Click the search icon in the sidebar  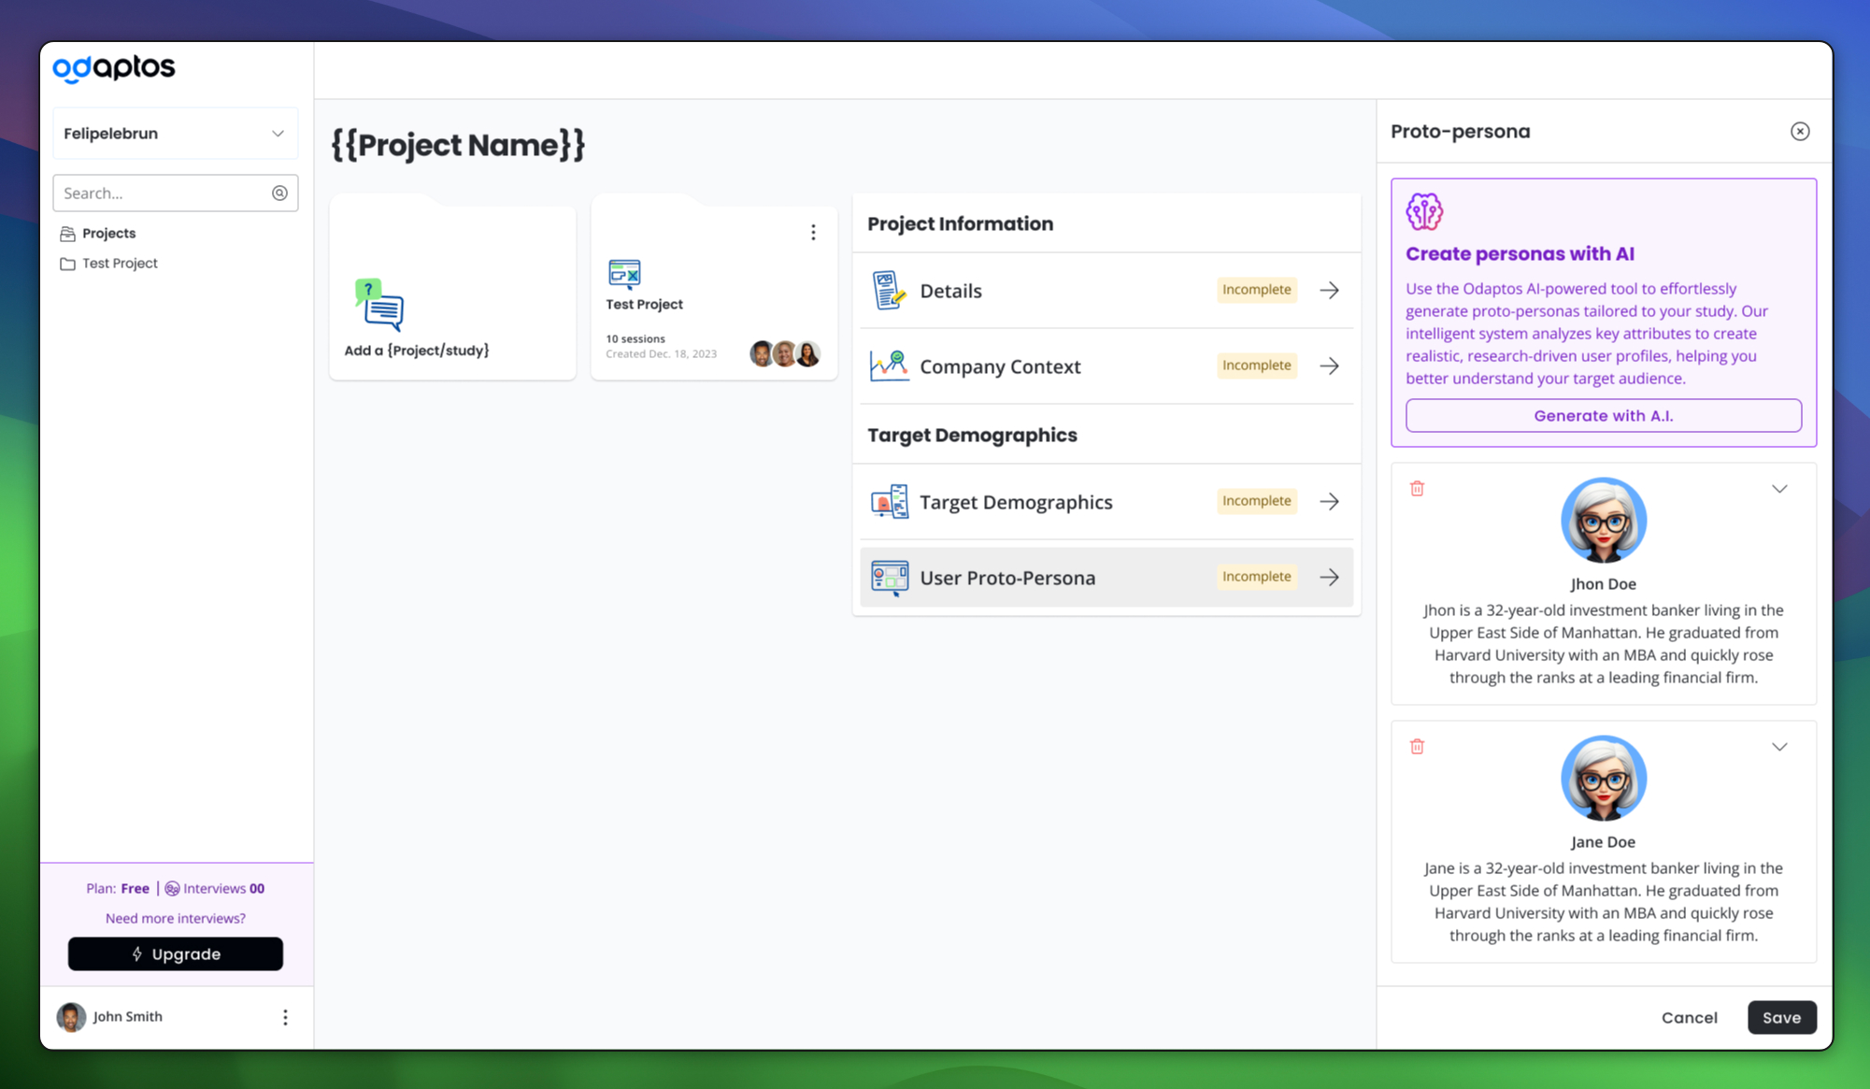pyautogui.click(x=279, y=193)
